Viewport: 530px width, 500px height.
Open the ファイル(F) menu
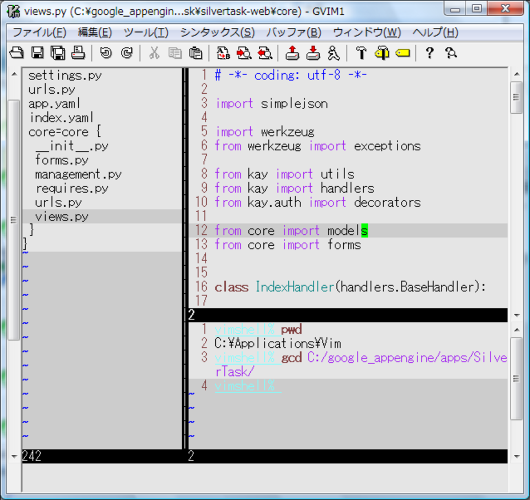(x=39, y=32)
